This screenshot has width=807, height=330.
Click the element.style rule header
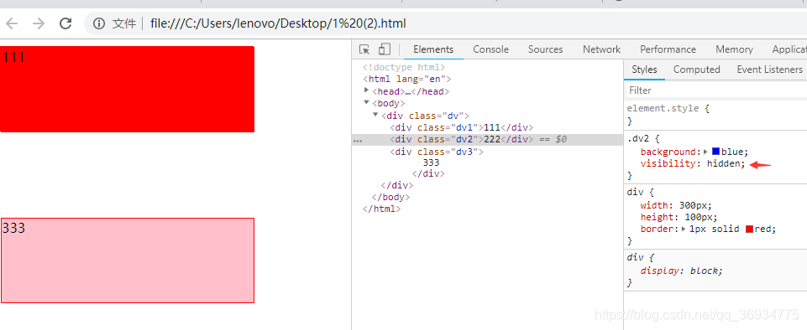point(668,109)
